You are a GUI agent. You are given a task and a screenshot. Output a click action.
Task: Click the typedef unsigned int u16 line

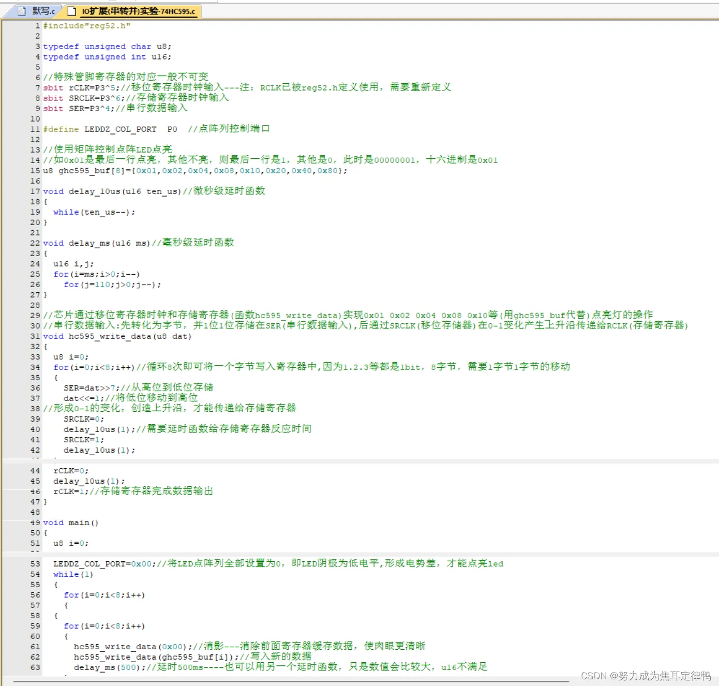pos(107,57)
